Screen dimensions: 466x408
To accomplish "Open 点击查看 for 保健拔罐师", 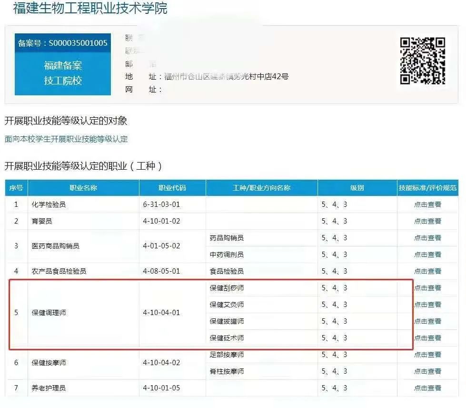I will [x=427, y=321].
